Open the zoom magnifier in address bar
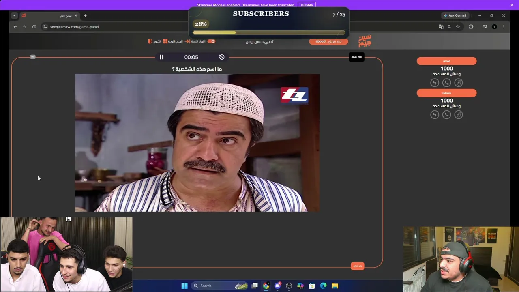This screenshot has height=292, width=519. pyautogui.click(x=449, y=27)
